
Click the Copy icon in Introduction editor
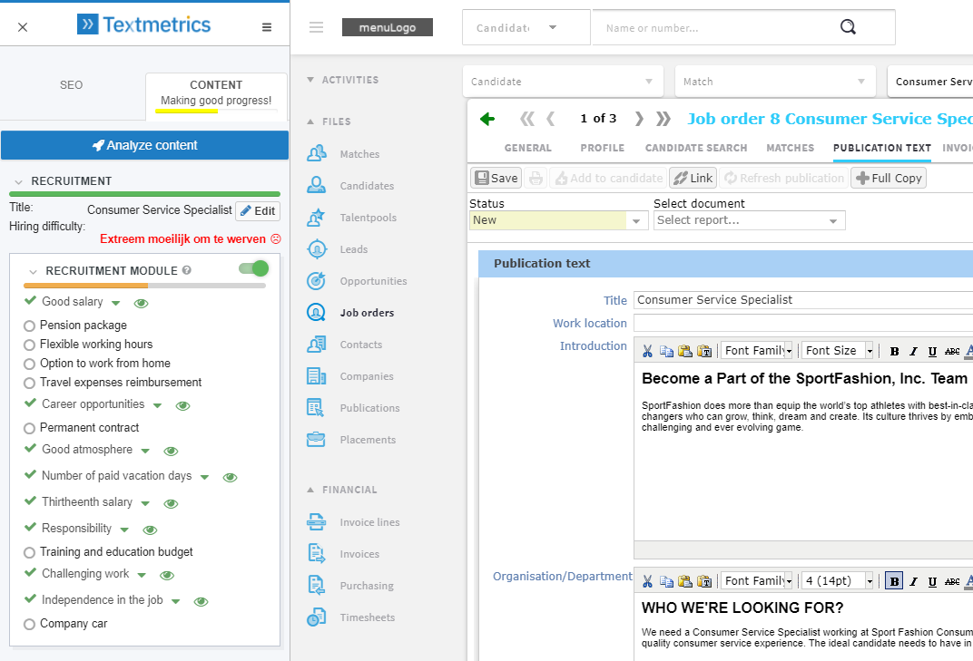(x=666, y=351)
